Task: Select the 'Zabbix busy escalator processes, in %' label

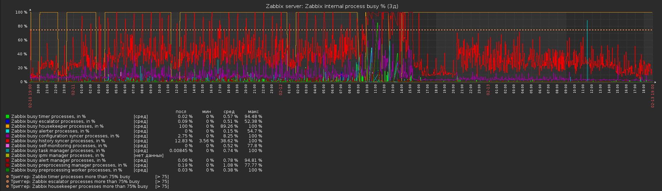Action: [53, 121]
